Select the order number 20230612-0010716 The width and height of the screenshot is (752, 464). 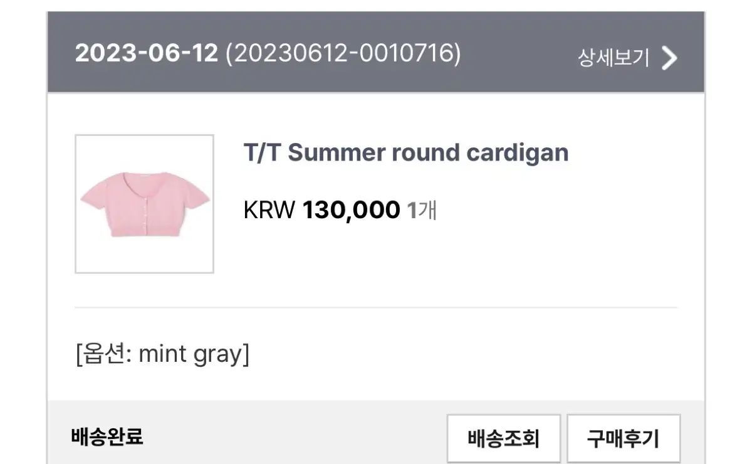click(343, 53)
